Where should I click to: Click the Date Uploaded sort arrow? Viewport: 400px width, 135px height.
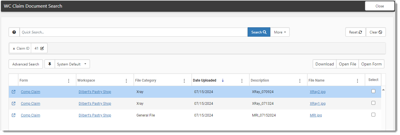click(223, 80)
